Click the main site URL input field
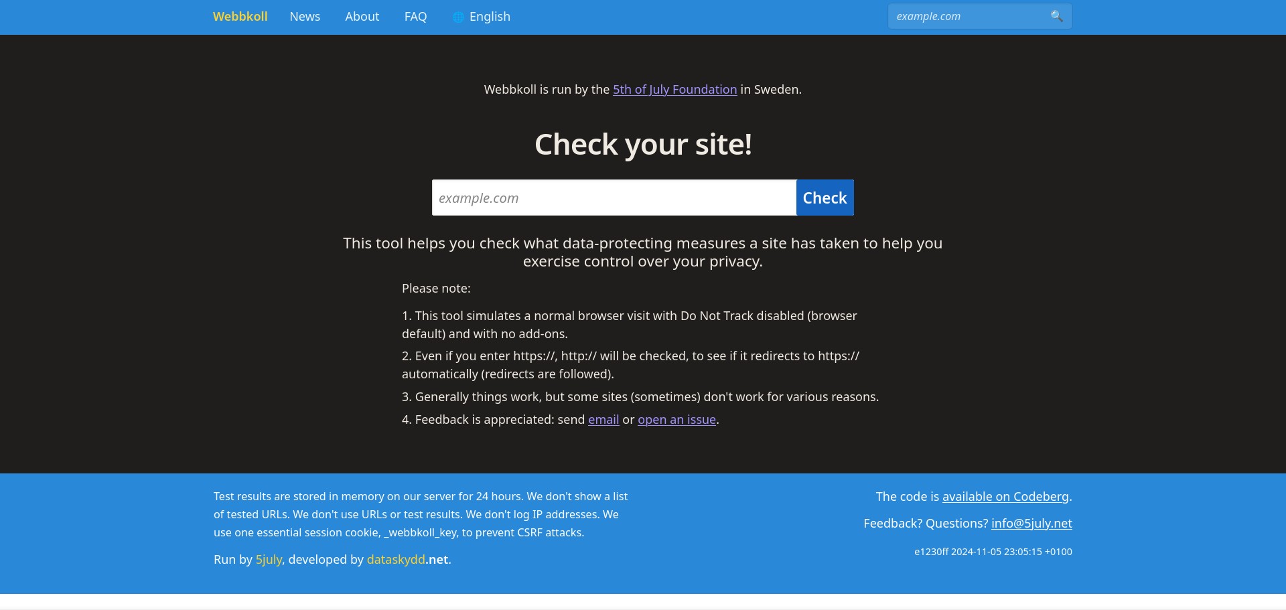 pos(614,198)
